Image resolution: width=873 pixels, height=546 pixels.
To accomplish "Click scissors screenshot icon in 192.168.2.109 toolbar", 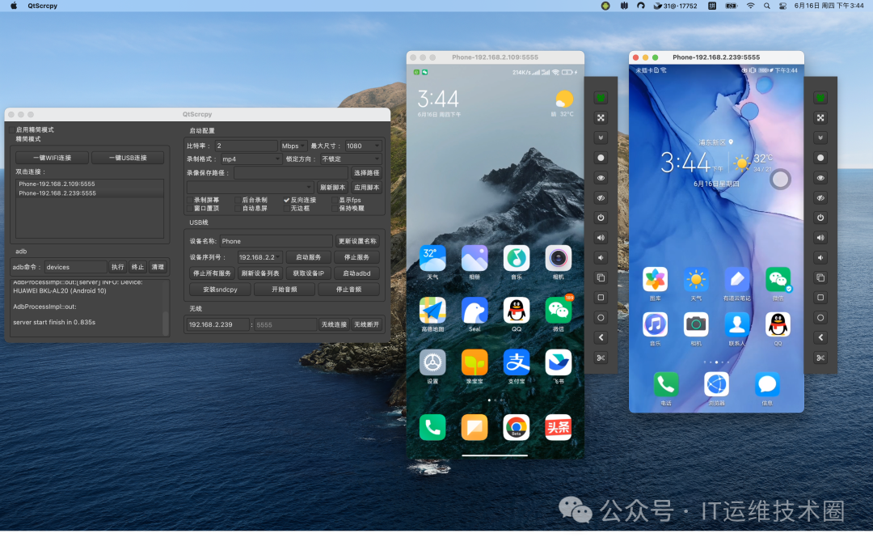I will [601, 358].
